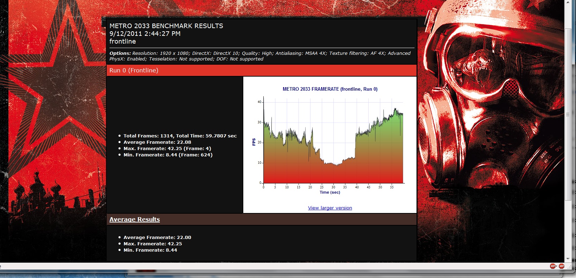Click the Time (sec) axis label
The width and height of the screenshot is (576, 278).
330,192
